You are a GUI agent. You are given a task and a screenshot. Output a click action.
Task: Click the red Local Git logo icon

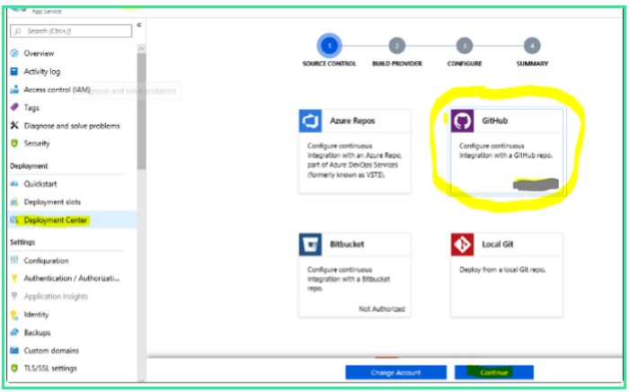462,245
